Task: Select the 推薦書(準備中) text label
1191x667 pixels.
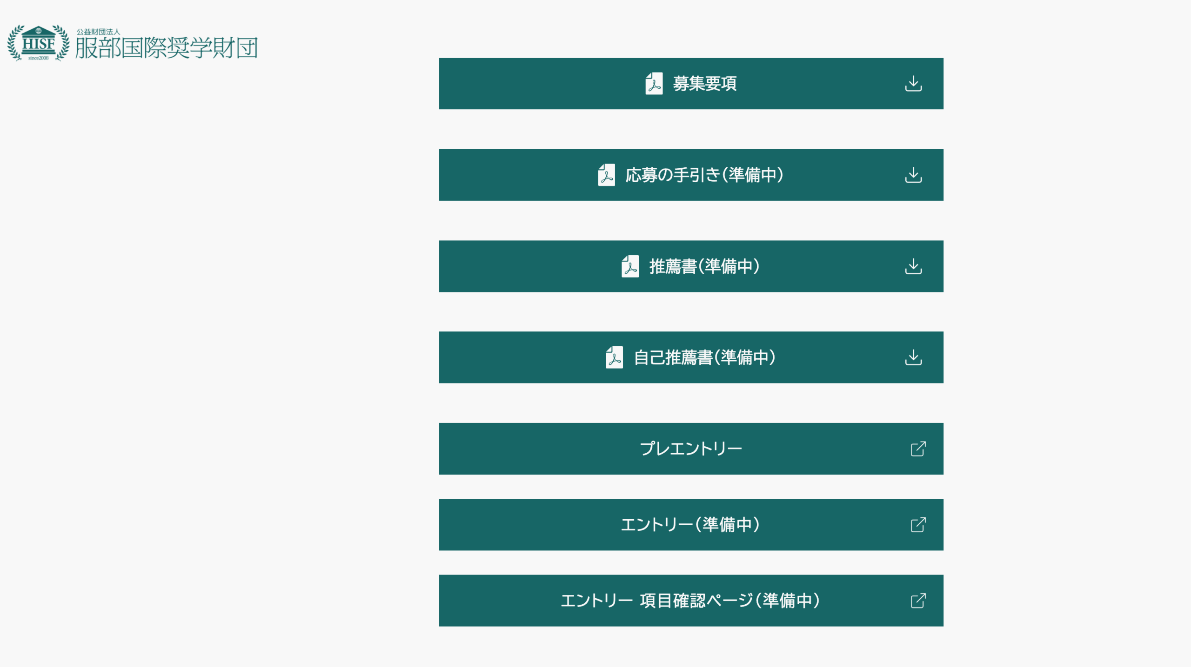Action: click(x=704, y=266)
